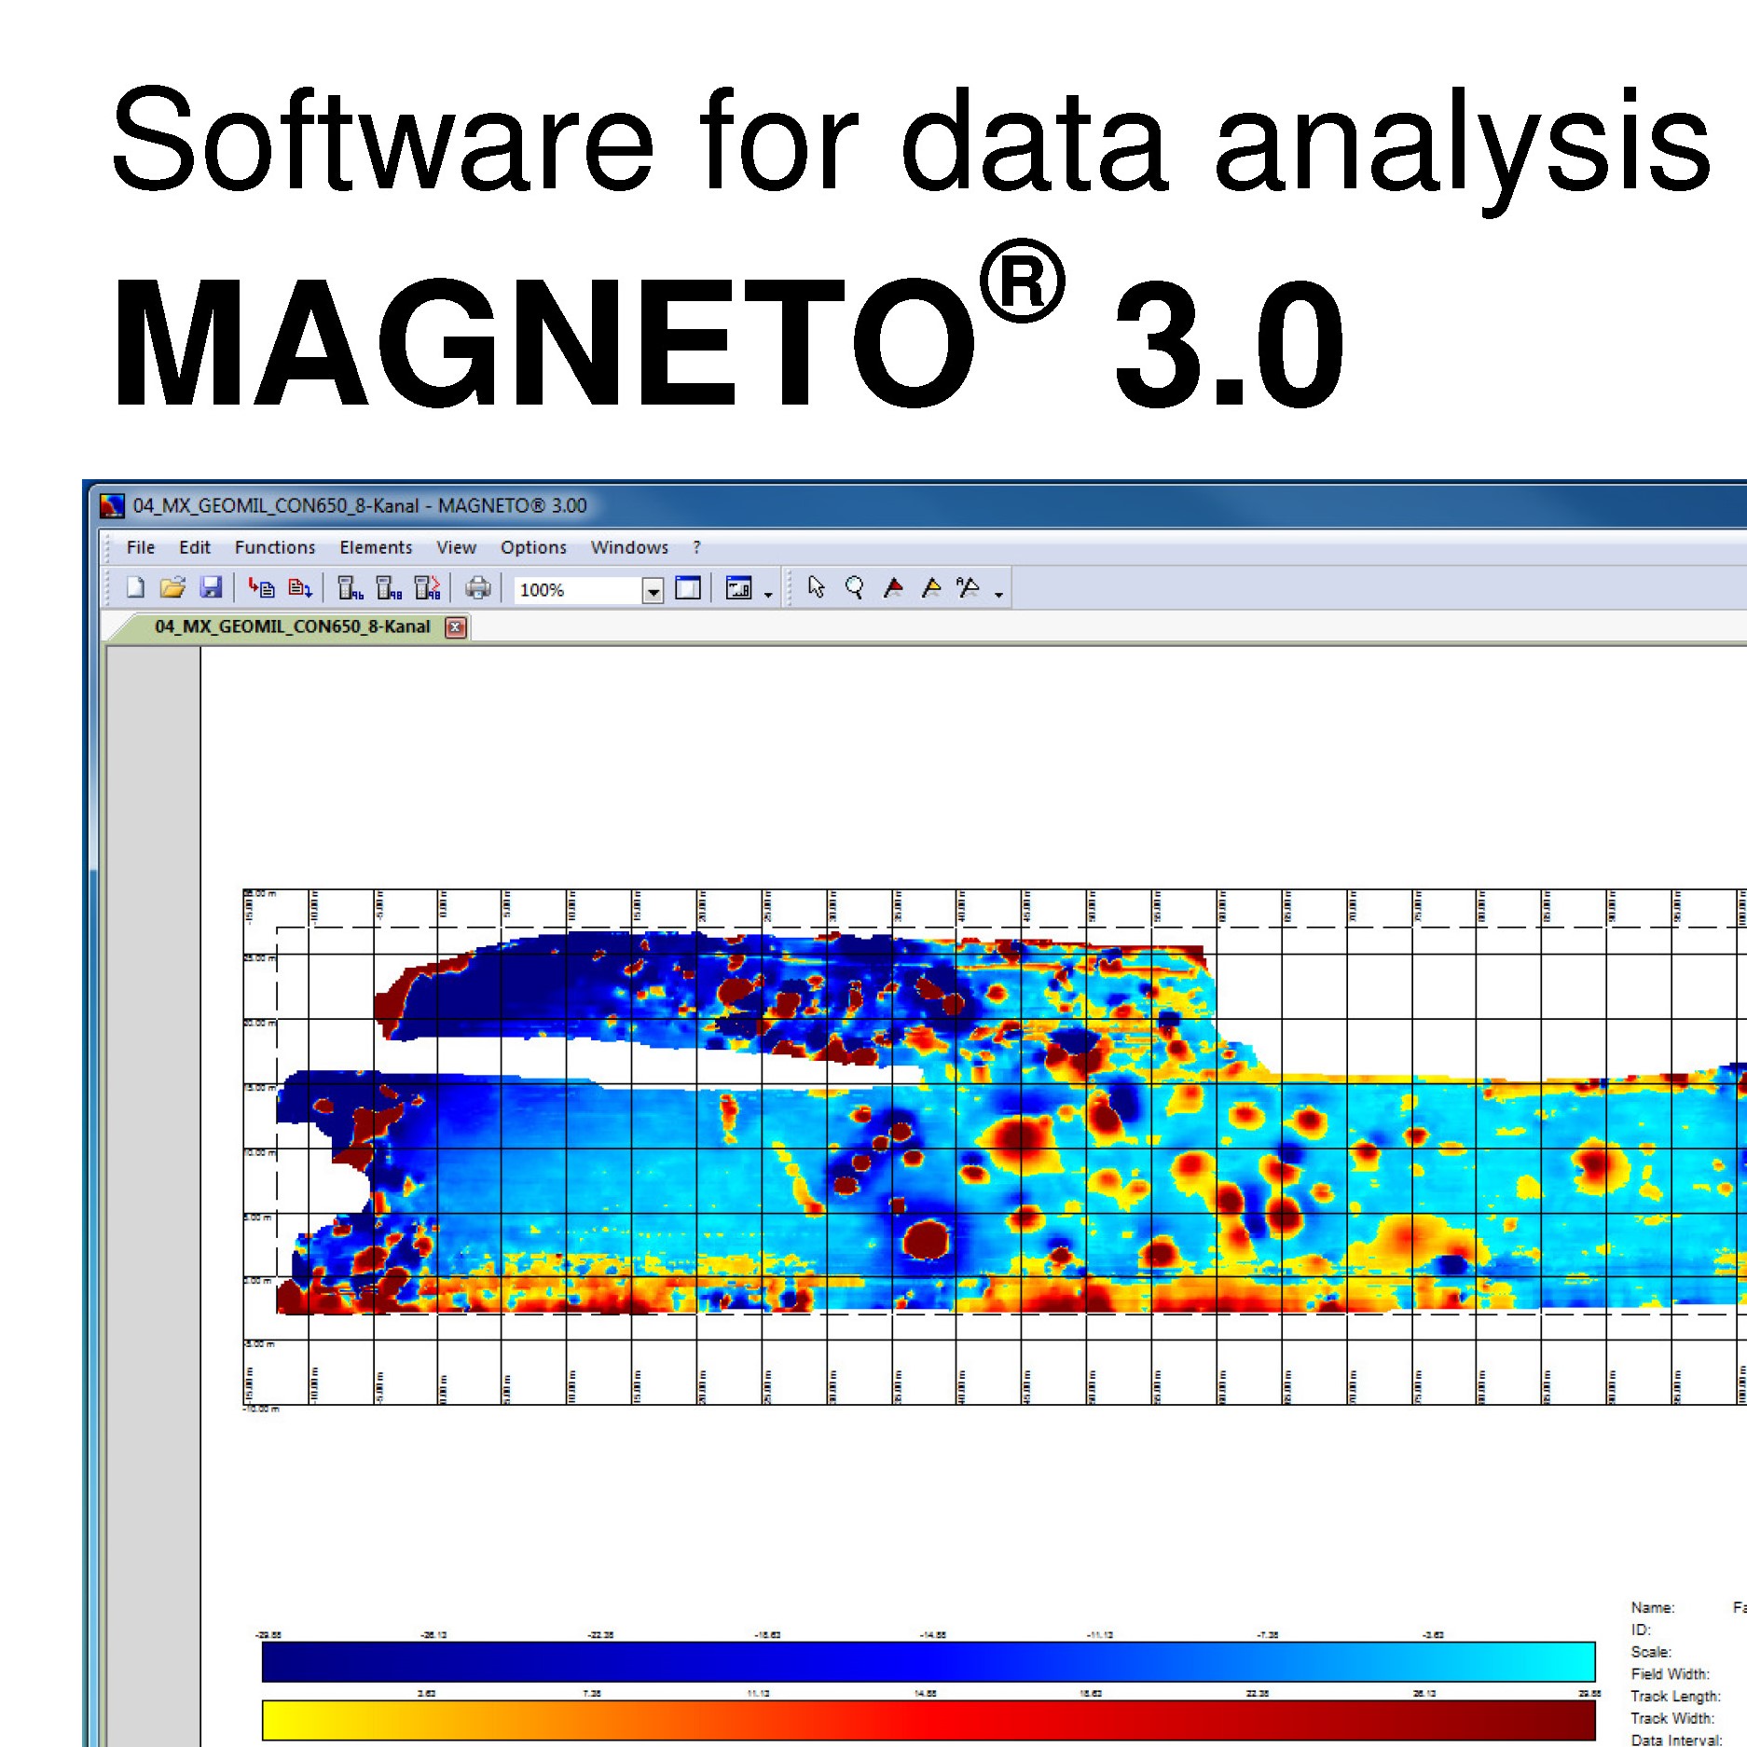This screenshot has height=1747, width=1747.
Task: Expand the marker tools toolbar overflow arrow
Action: (998, 594)
